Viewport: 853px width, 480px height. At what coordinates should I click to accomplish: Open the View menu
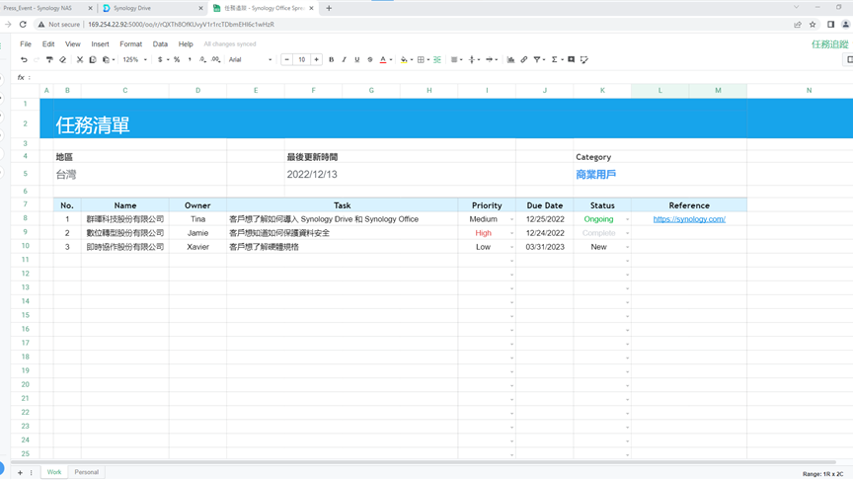tap(72, 44)
